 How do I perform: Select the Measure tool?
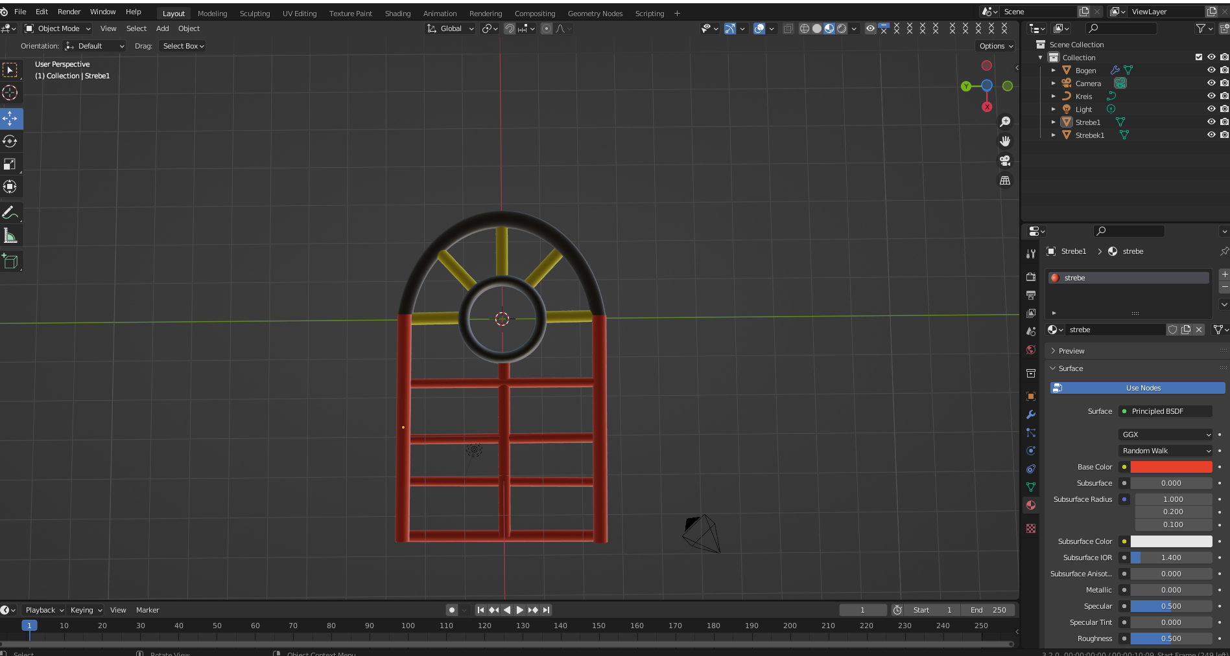pos(10,236)
